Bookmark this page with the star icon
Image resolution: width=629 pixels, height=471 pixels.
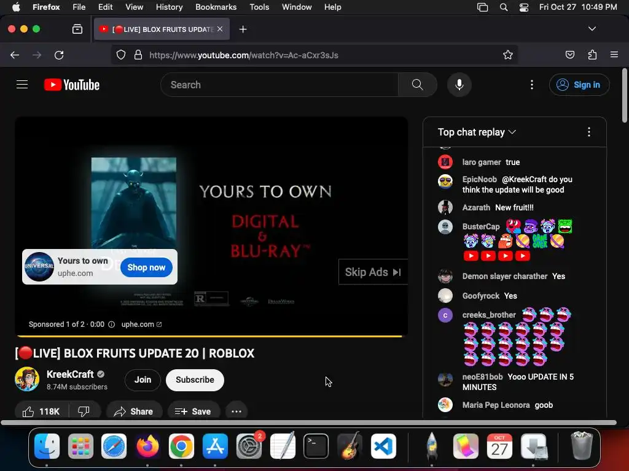point(507,55)
